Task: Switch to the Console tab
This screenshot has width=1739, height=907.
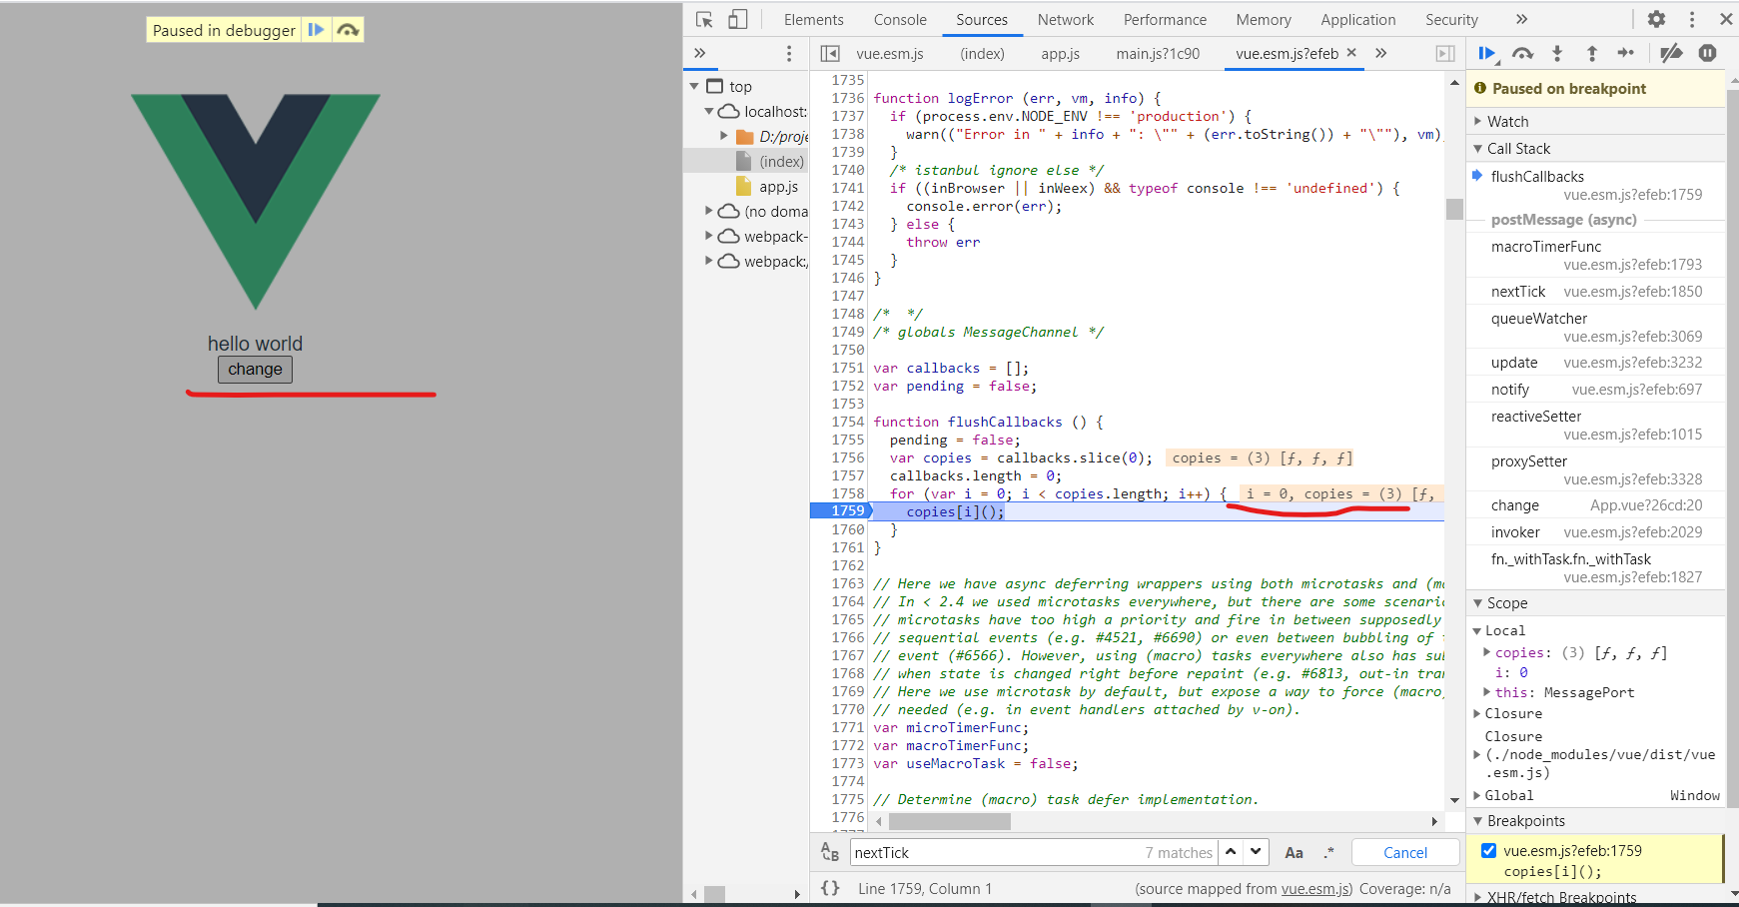Action: click(x=900, y=20)
